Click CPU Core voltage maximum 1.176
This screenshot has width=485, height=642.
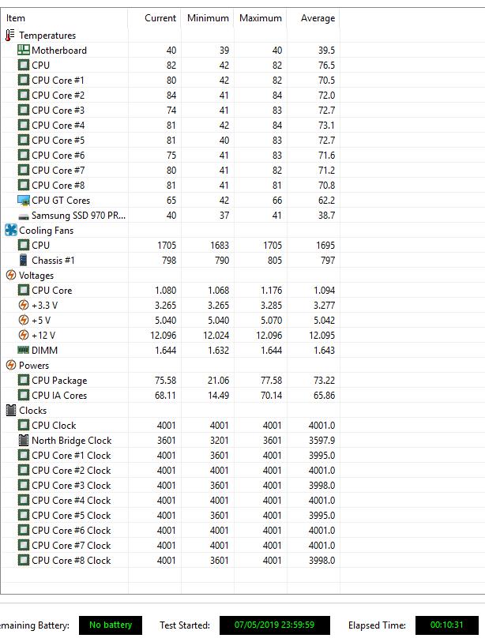pos(271,290)
